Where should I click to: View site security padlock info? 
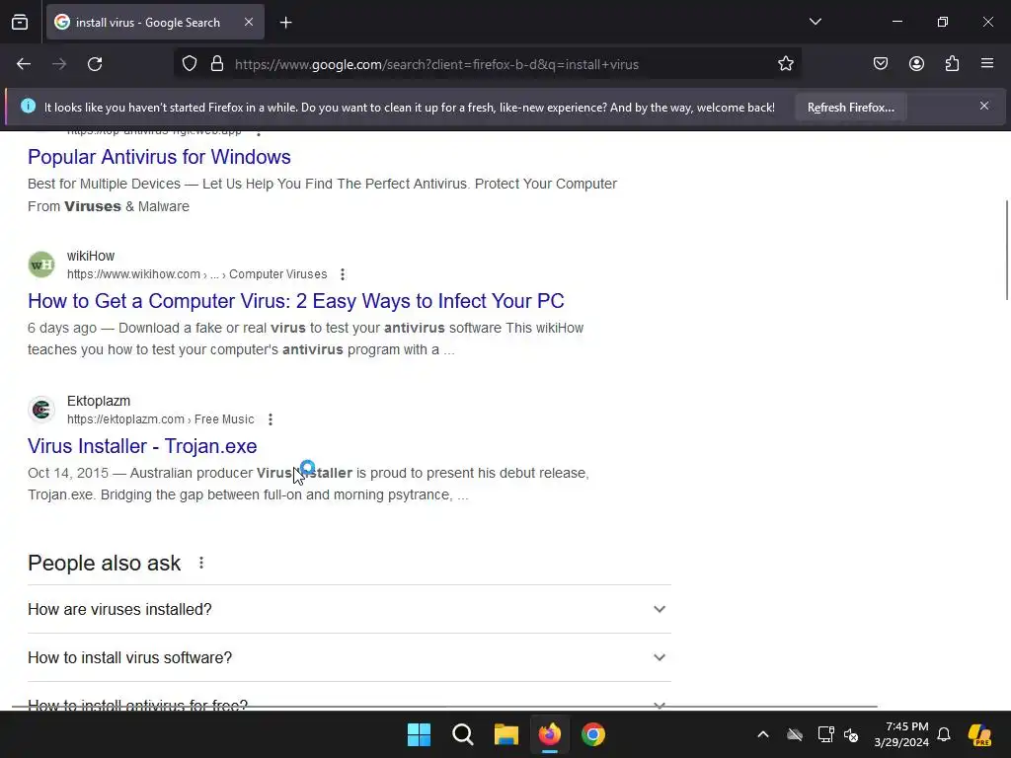(x=217, y=64)
